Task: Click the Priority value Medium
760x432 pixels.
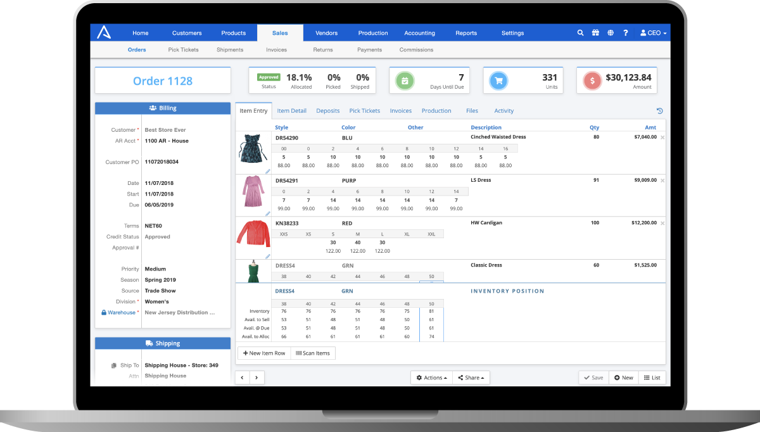Action: [x=155, y=269]
